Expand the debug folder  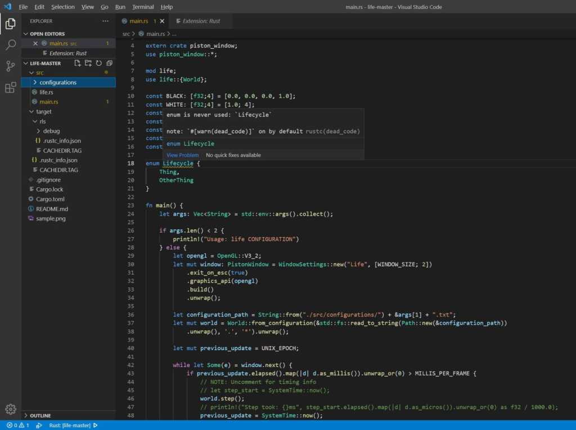pyautogui.click(x=51, y=131)
